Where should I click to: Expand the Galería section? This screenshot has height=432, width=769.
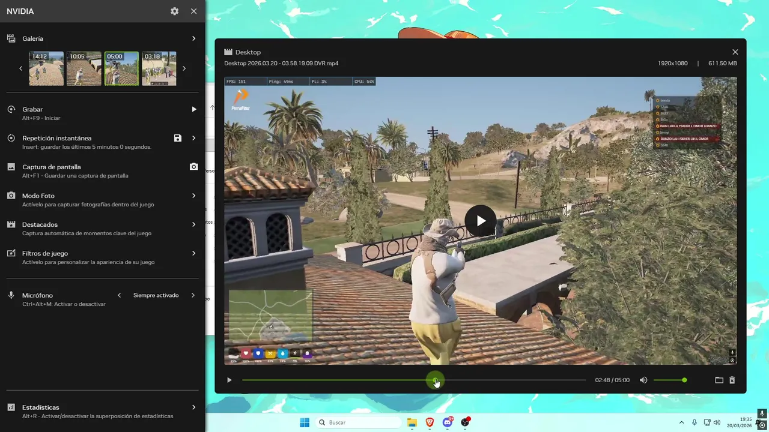click(x=193, y=38)
